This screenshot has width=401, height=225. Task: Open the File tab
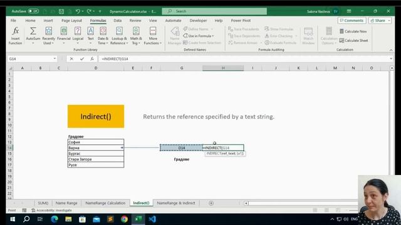13,21
